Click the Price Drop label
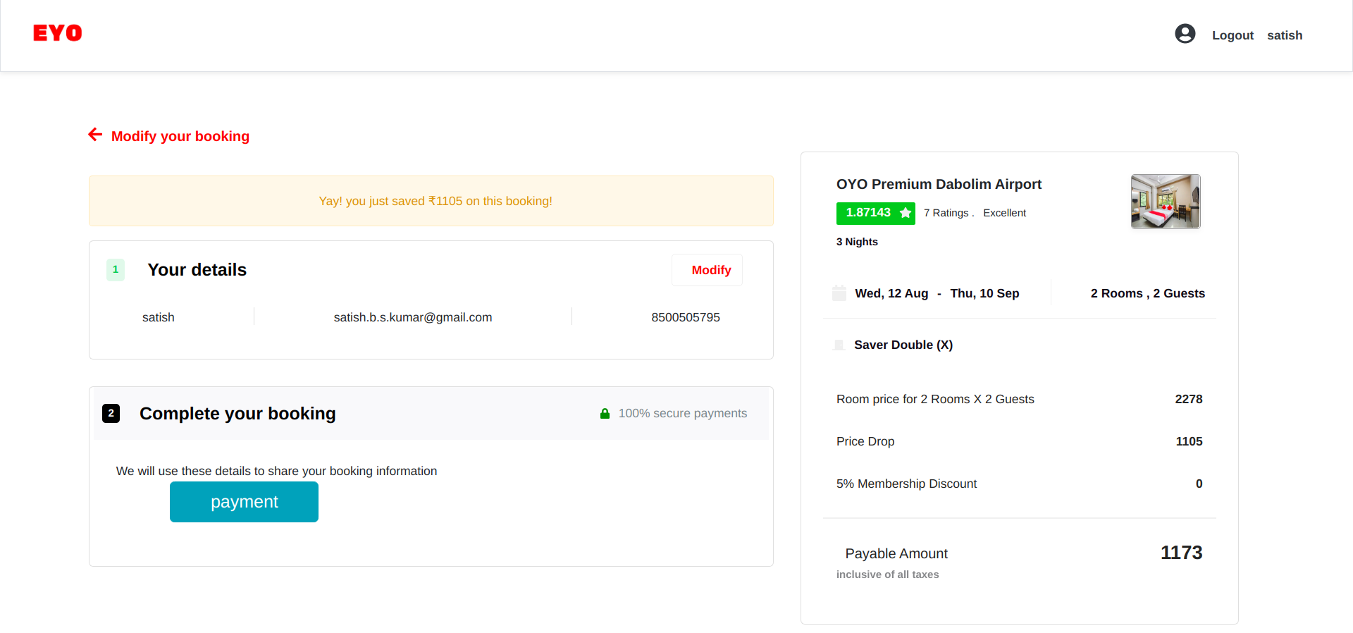 coord(865,441)
